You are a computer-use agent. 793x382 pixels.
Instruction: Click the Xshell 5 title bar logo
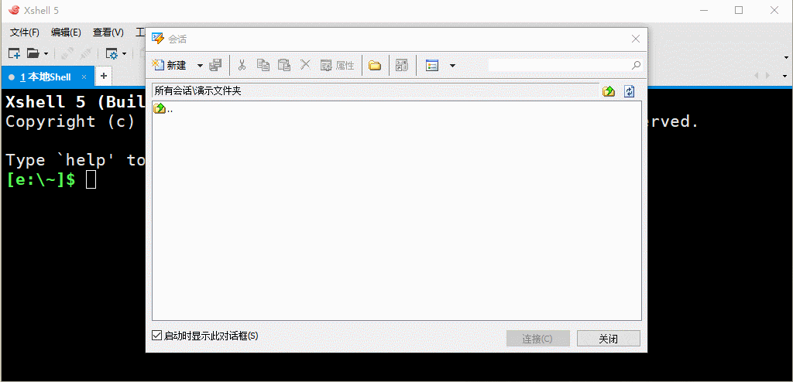14,10
